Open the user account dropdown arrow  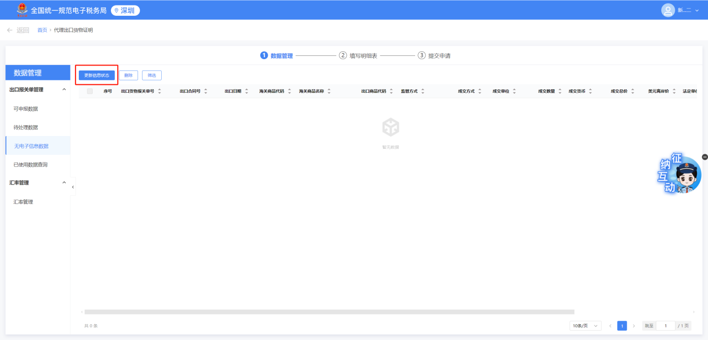tap(697, 10)
